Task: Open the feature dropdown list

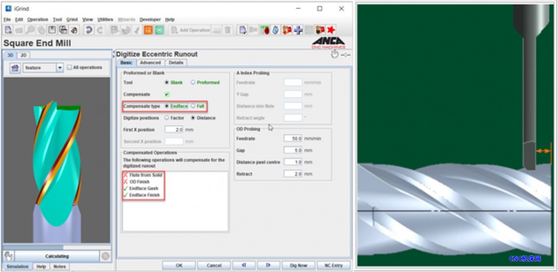Action: click(60, 68)
